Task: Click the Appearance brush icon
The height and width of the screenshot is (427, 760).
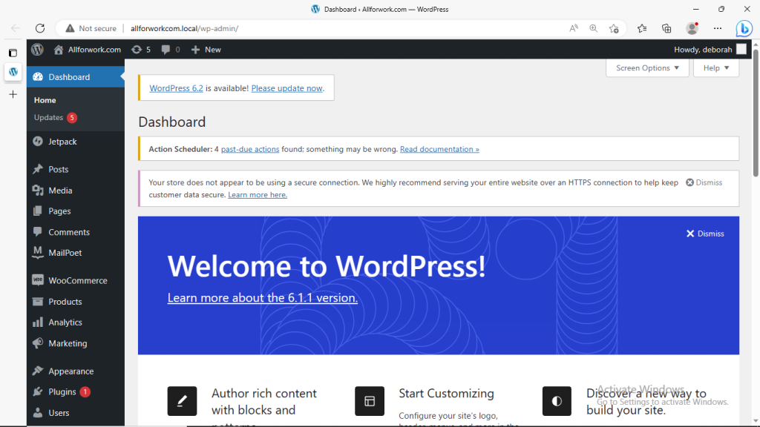Action: click(38, 371)
